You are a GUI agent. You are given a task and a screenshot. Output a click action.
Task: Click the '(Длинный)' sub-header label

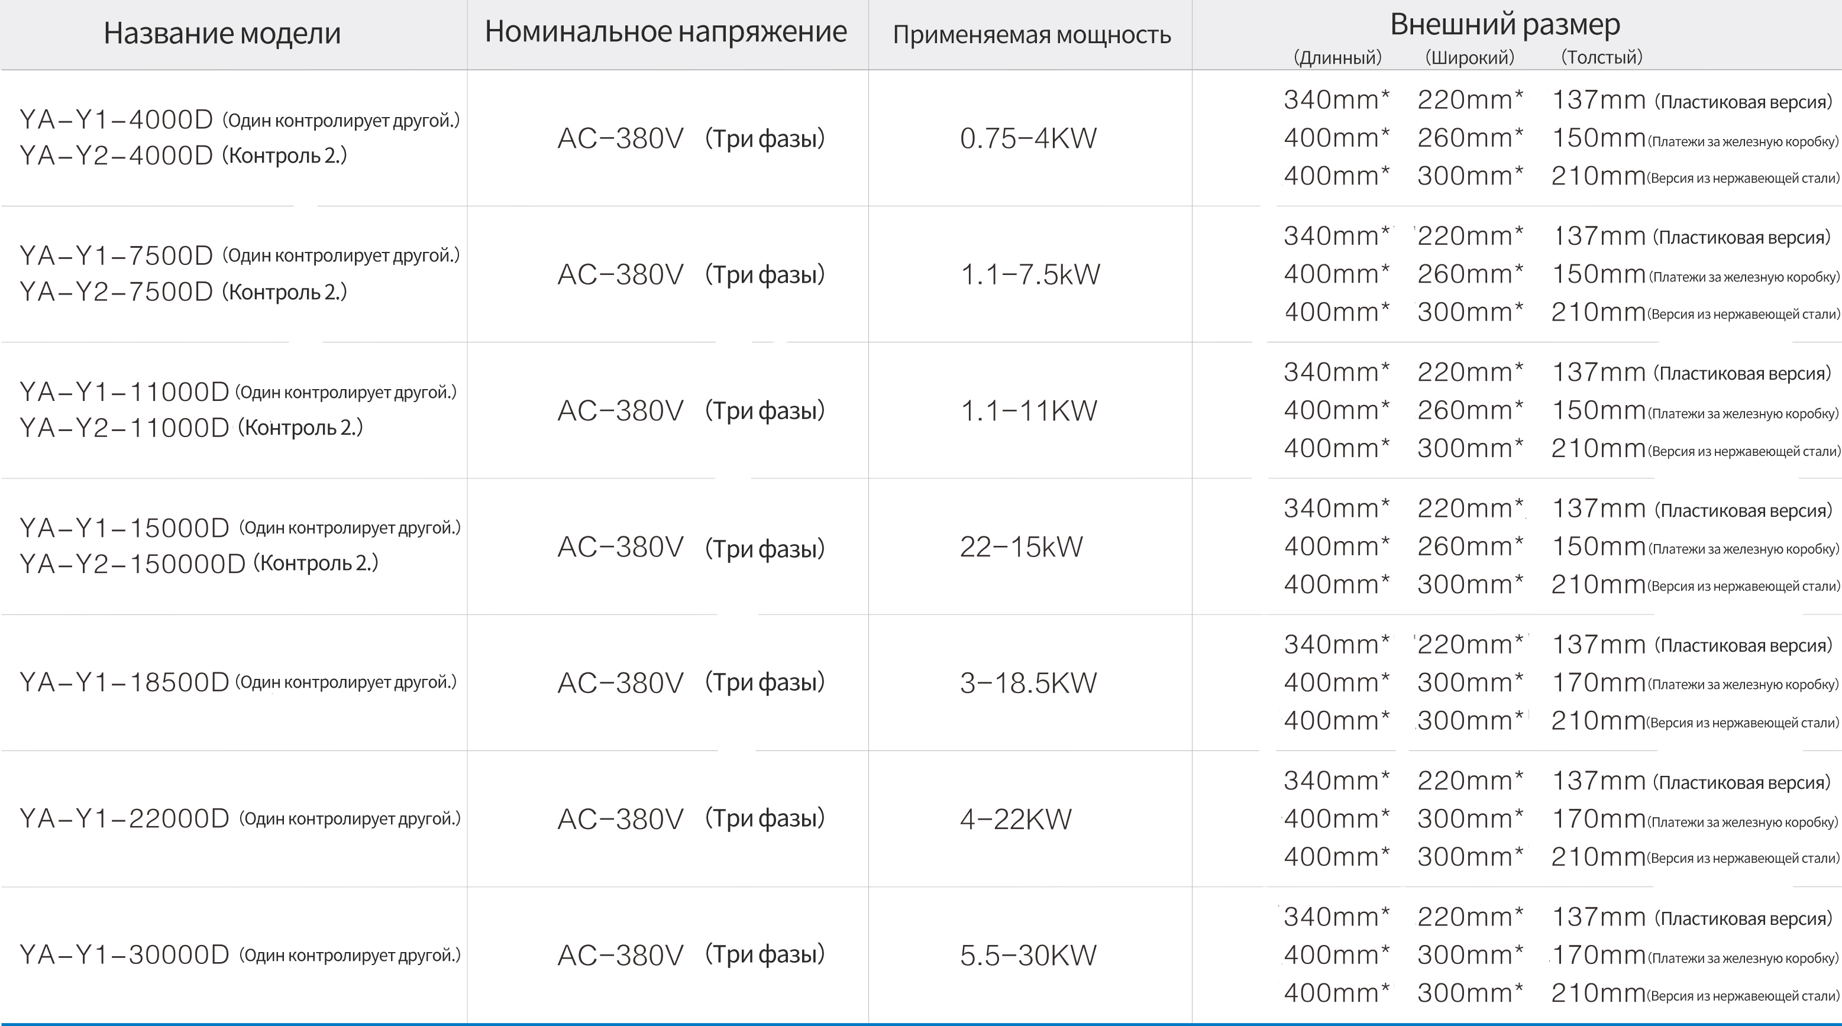[1337, 57]
